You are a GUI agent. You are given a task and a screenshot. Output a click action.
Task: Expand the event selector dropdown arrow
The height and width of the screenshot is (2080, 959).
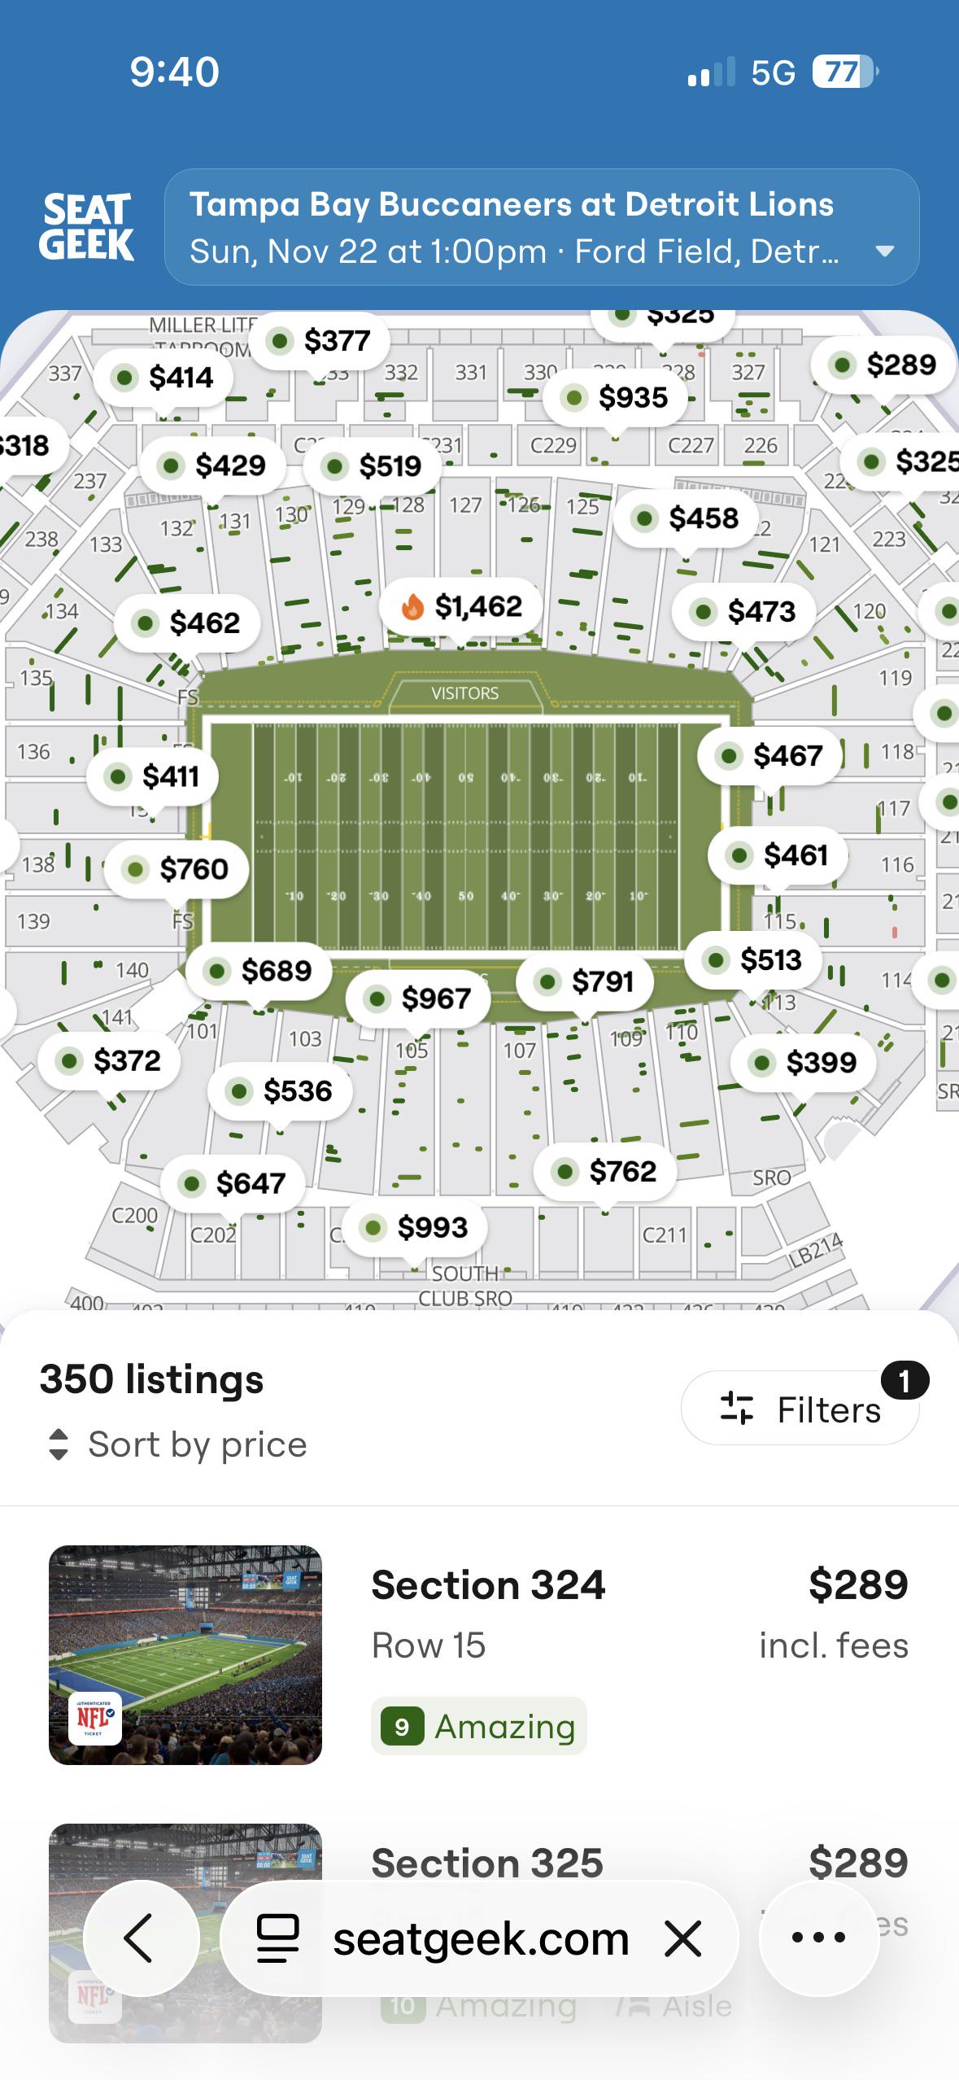click(x=884, y=251)
